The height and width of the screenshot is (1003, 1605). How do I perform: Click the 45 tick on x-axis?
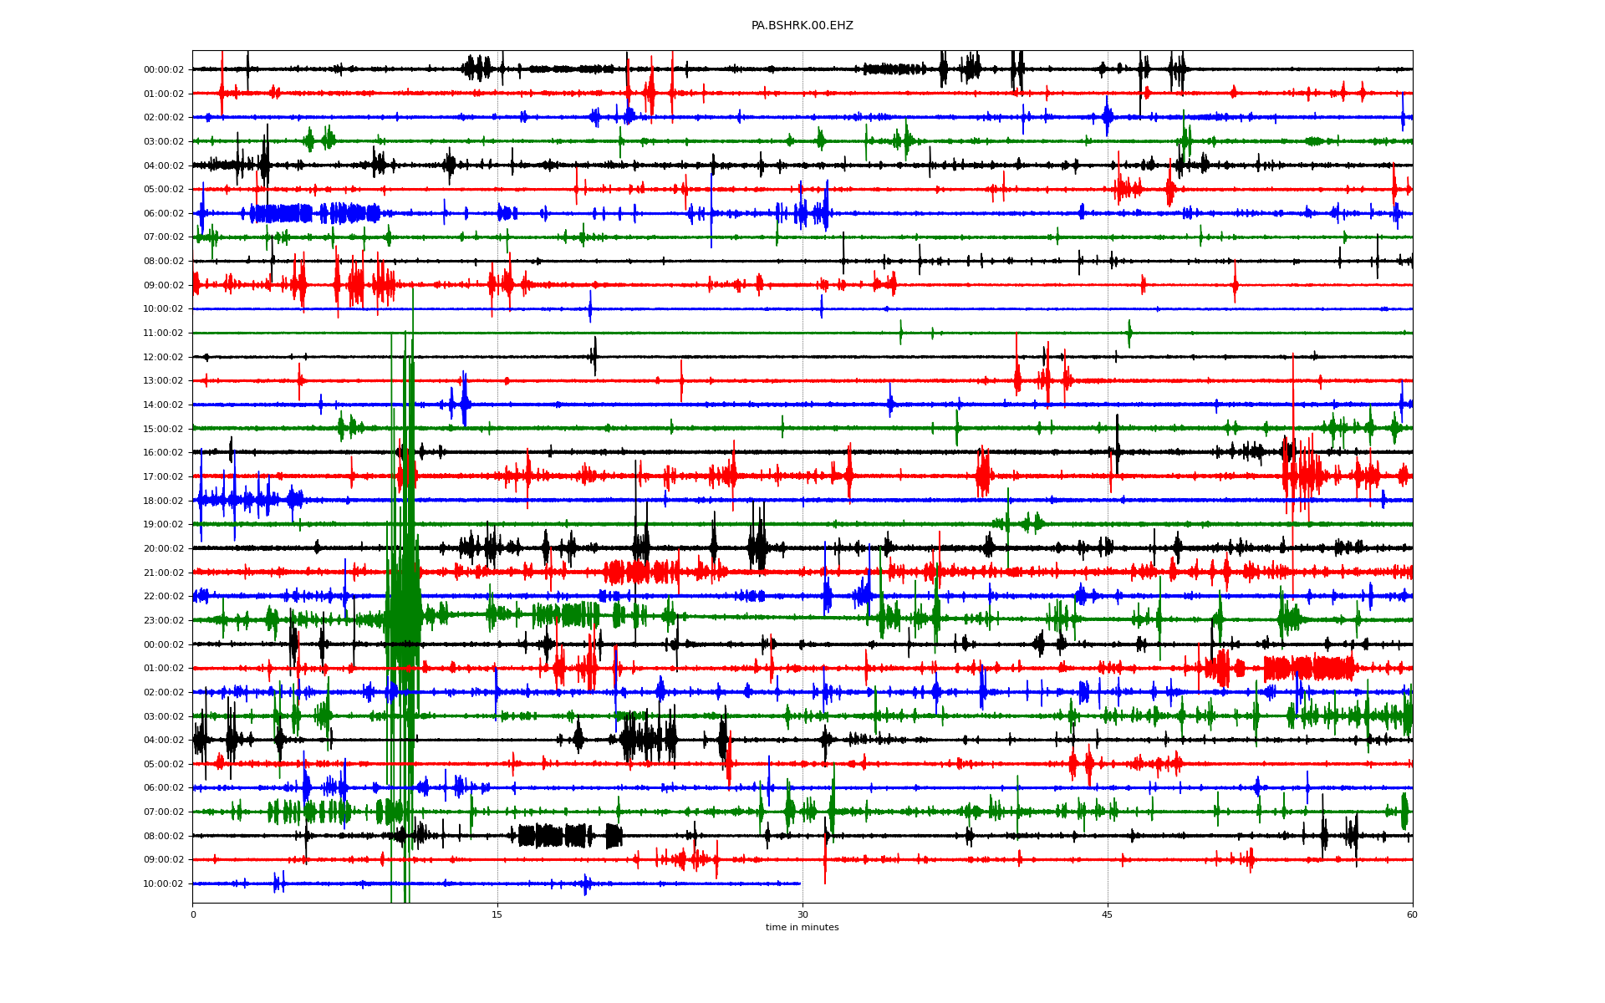click(x=1108, y=914)
